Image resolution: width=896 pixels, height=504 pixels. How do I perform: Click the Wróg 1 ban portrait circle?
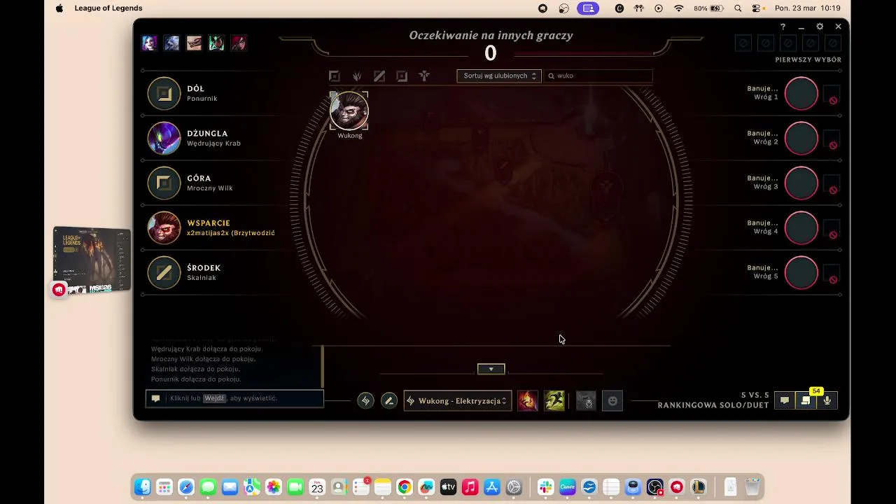[x=801, y=94]
